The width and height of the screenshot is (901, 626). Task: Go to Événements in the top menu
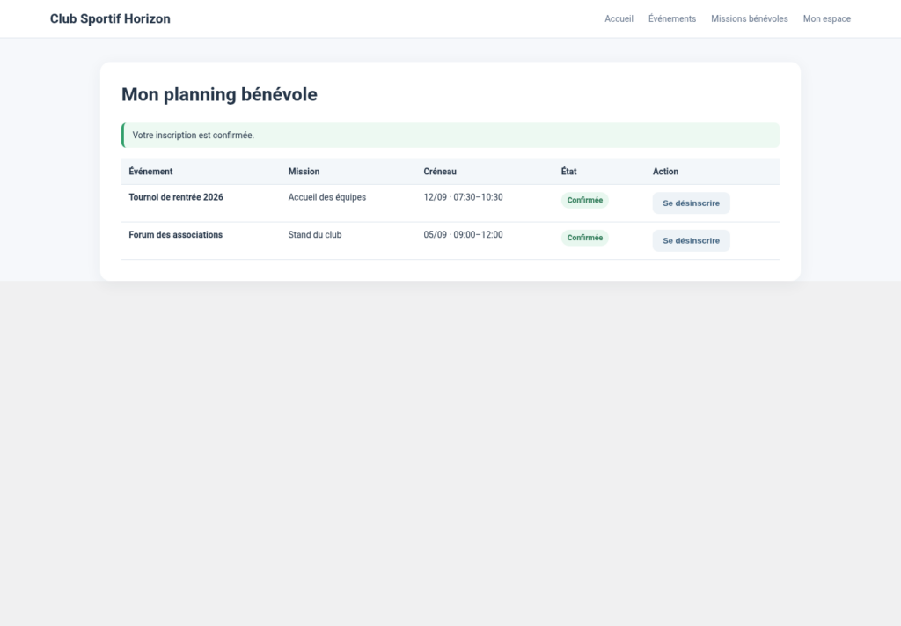671,19
